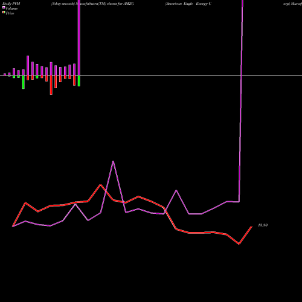Select the 'Volume' legend label
This screenshot has width=302, height=302.
[x=11, y=8]
